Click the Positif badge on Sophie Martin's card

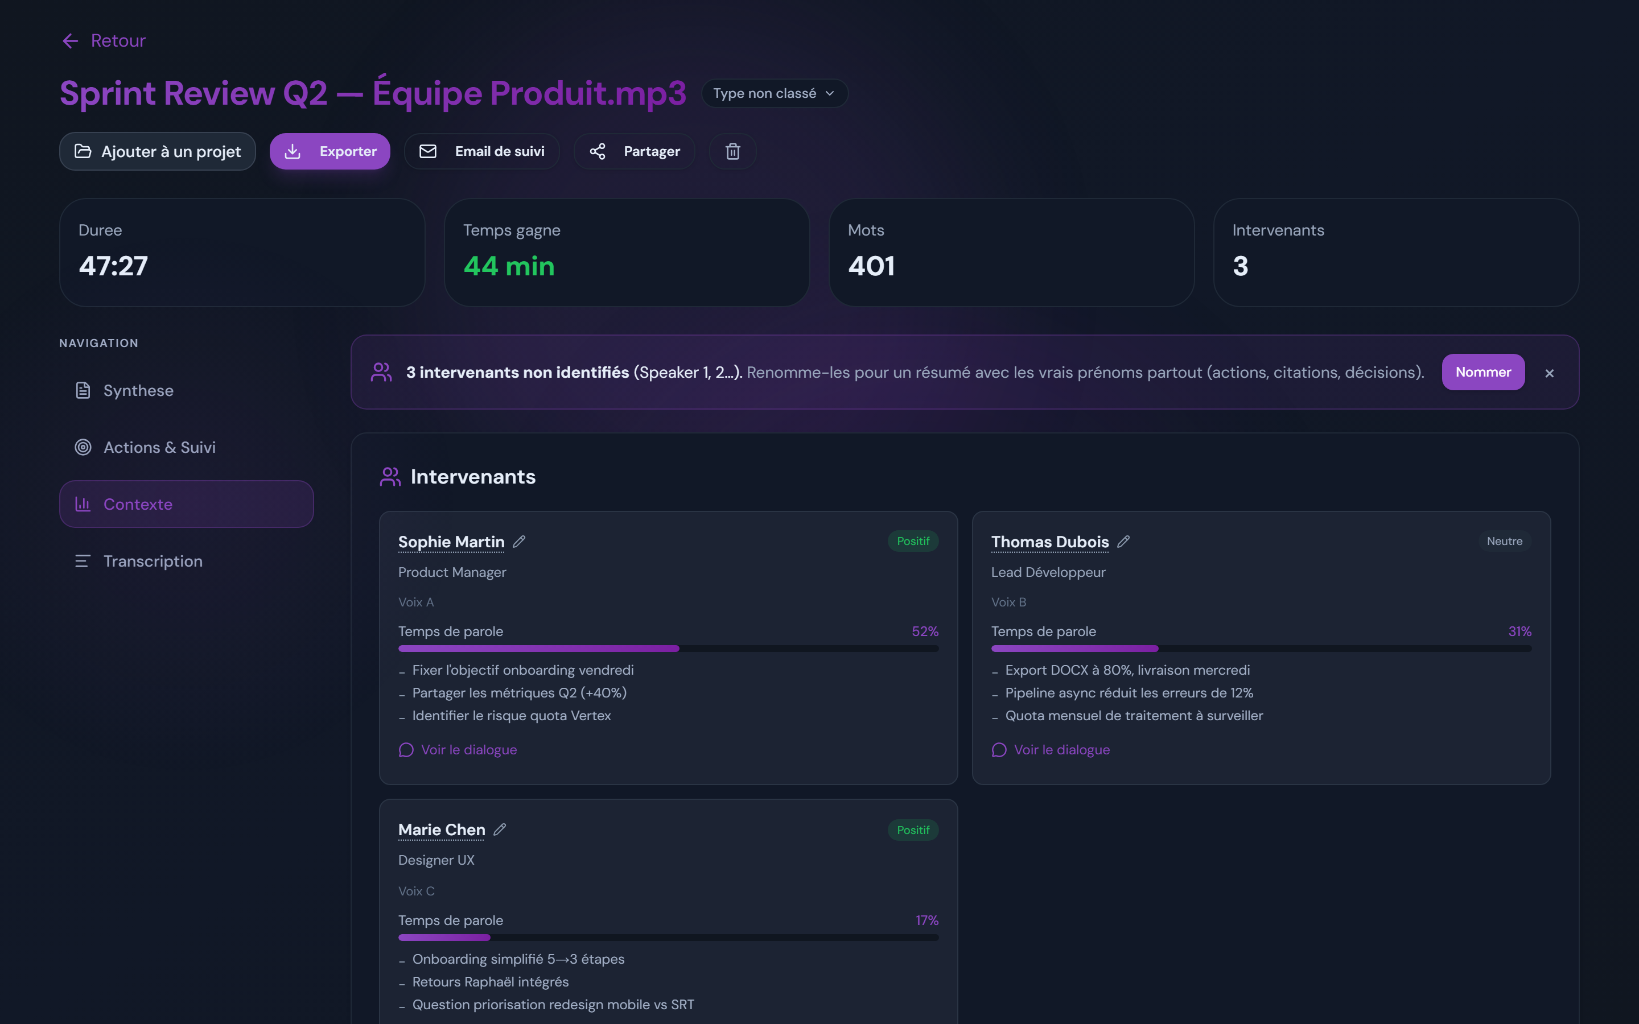pos(913,541)
